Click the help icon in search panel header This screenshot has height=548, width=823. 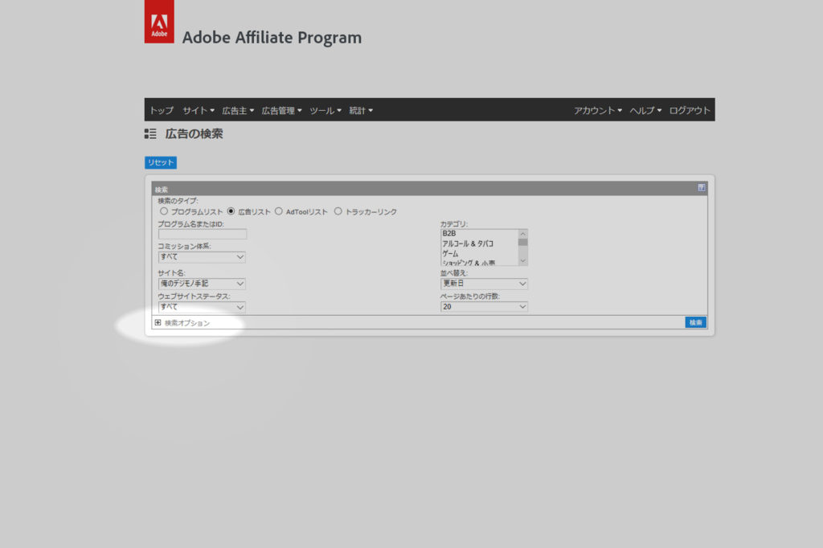point(701,188)
